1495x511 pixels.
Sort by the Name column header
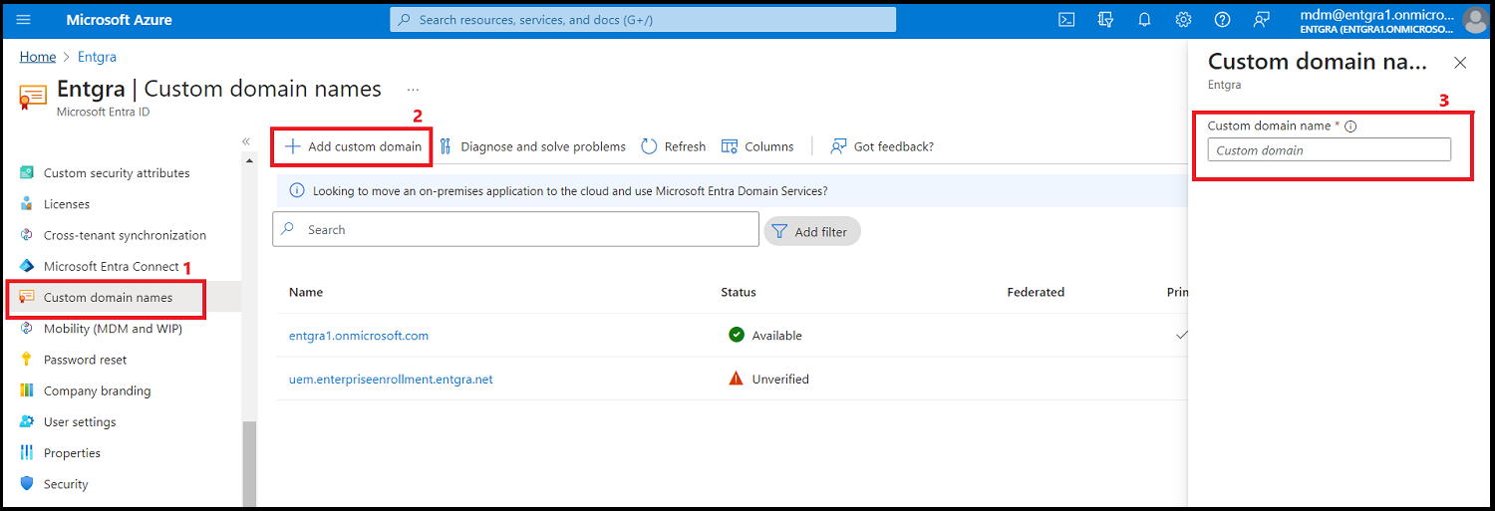click(306, 292)
